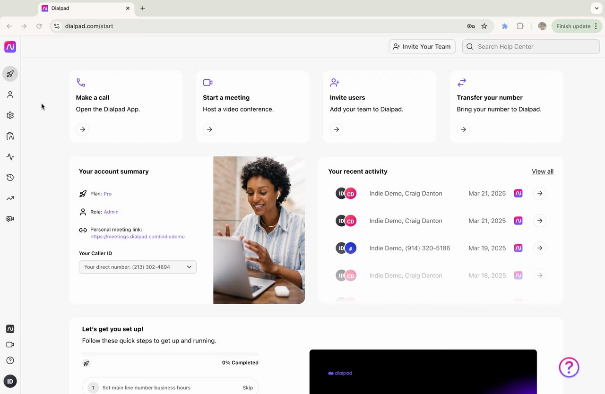This screenshot has width=605, height=394.
Task: Click View all recent activity
Action: 543,171
